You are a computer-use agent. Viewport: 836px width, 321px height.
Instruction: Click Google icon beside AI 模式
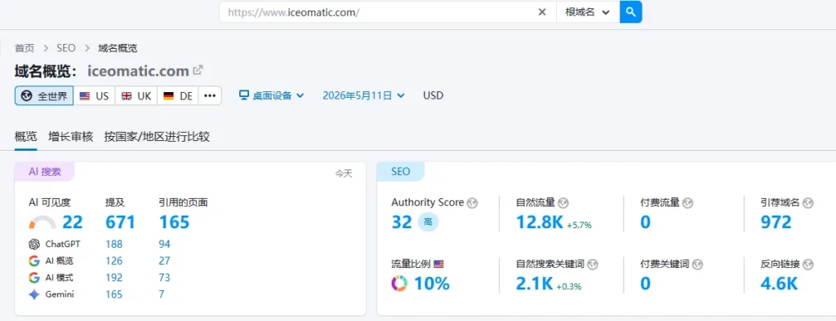point(34,277)
